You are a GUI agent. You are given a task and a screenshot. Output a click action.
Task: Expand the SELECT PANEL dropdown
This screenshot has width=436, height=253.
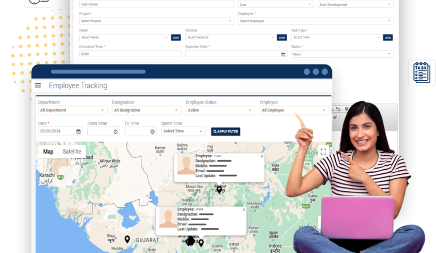pyautogui.click(x=125, y=37)
